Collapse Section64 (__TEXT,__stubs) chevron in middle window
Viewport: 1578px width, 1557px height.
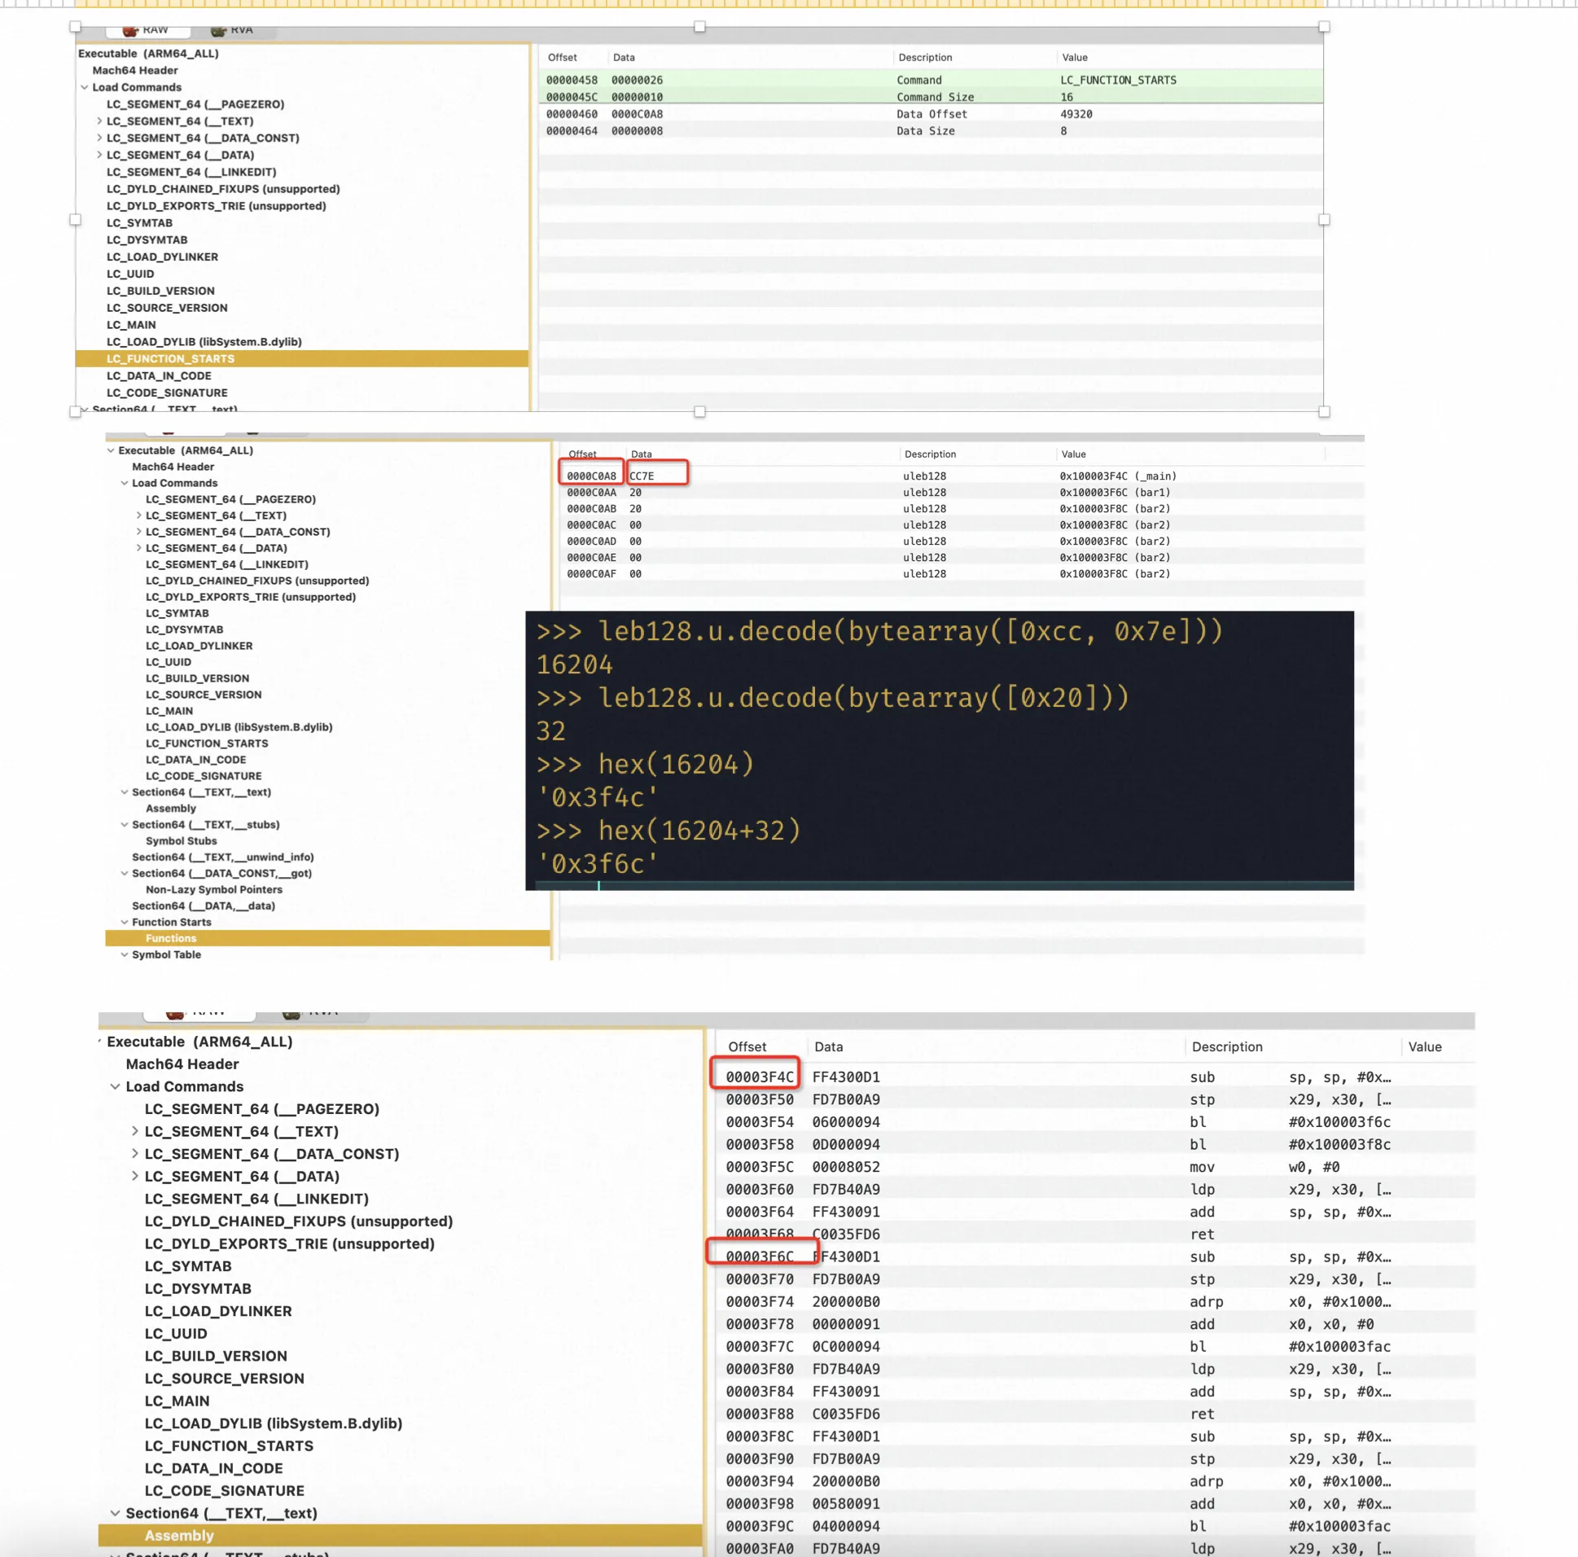pos(124,824)
